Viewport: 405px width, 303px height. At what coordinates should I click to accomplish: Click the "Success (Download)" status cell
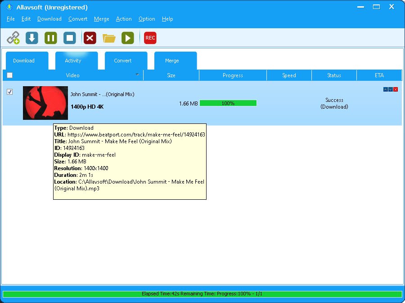click(x=334, y=103)
